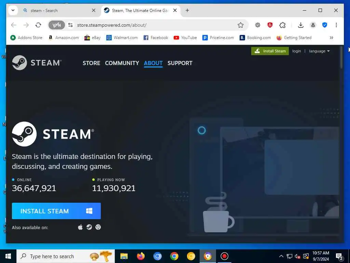
Task: Open the network status tray icon
Action: (x=290, y=256)
